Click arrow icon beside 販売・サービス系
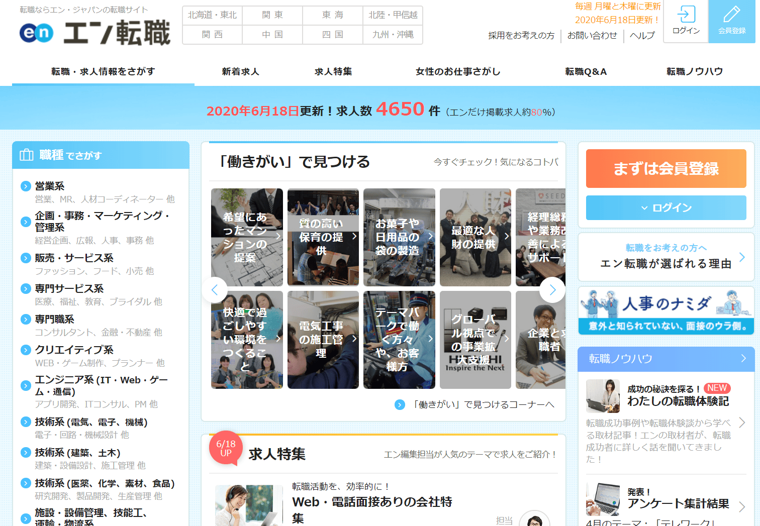The image size is (760, 526). click(26, 258)
